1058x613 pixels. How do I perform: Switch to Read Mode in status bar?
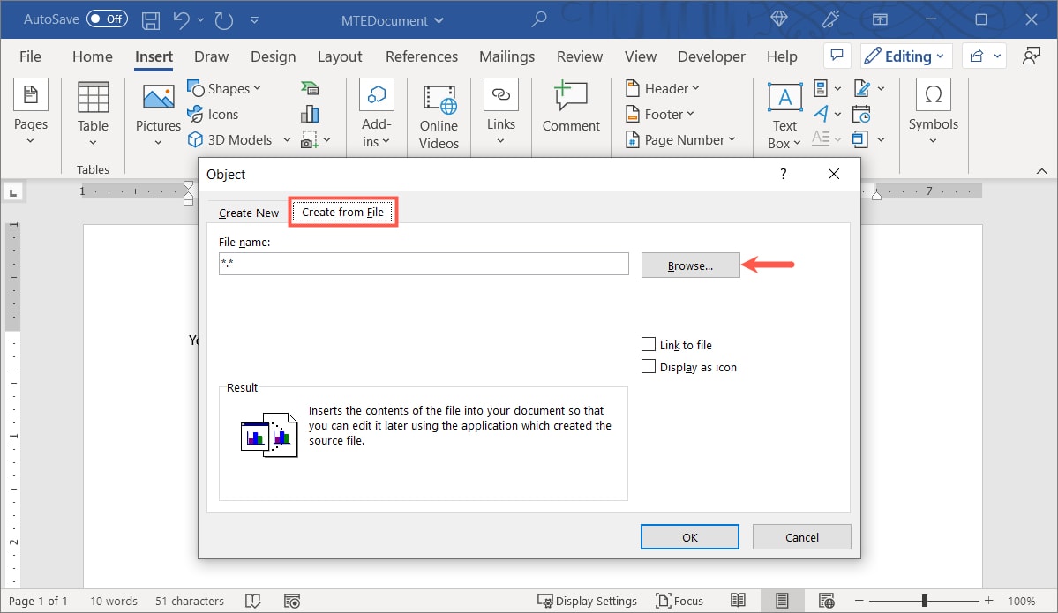[x=738, y=601]
